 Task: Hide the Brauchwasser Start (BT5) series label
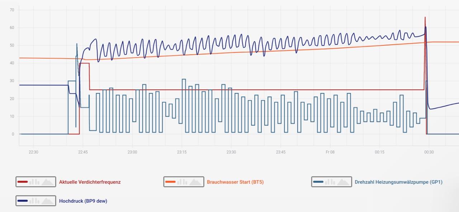235,182
